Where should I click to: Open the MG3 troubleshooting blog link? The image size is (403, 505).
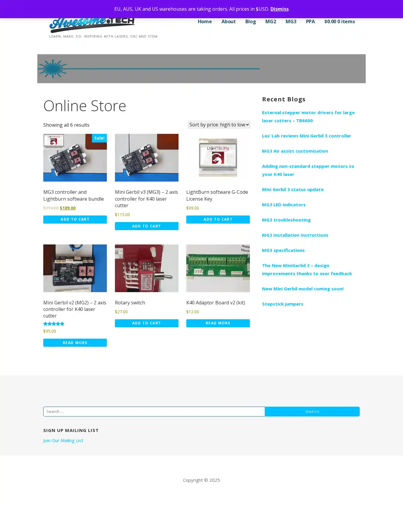coord(286,220)
